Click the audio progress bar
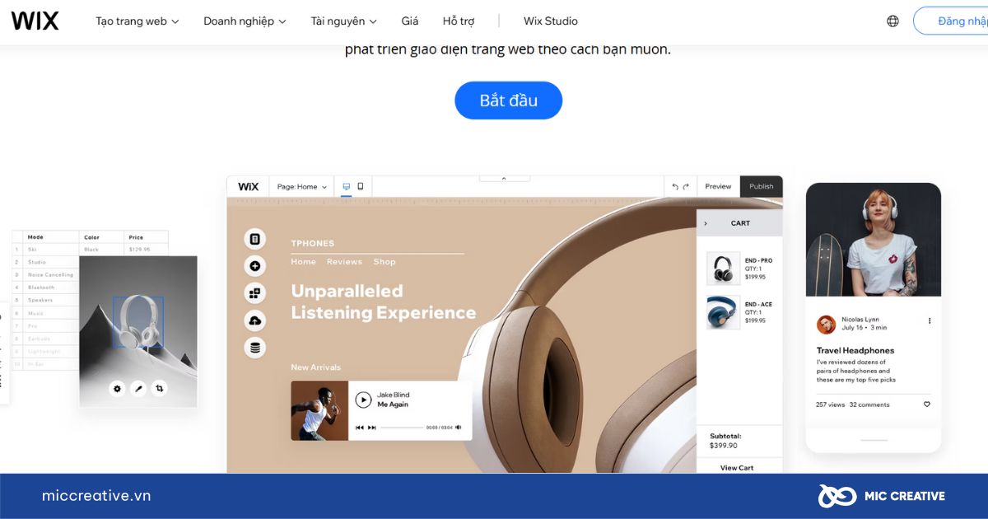 coord(402,428)
